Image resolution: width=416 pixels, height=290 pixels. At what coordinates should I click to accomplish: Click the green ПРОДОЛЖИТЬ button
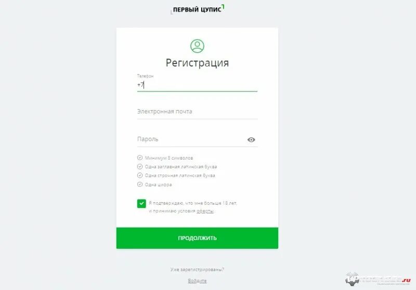click(x=197, y=238)
